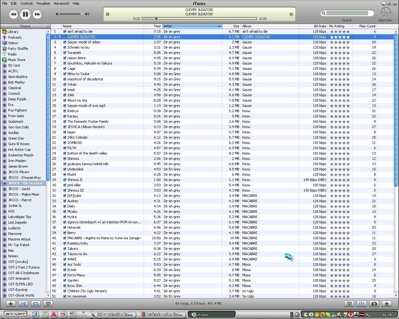Screen dimensions: 399x319
Task: Select Party Shuffle source
Action: coord(18,49)
